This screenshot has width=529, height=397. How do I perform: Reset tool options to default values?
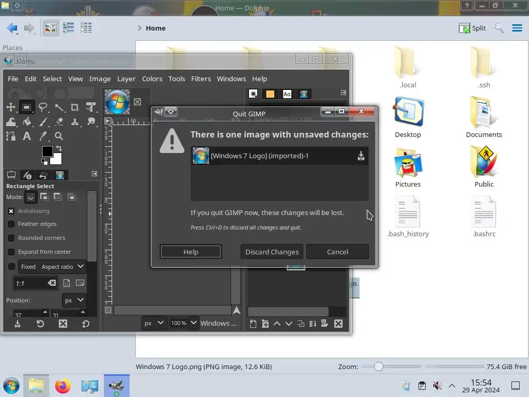(85, 324)
